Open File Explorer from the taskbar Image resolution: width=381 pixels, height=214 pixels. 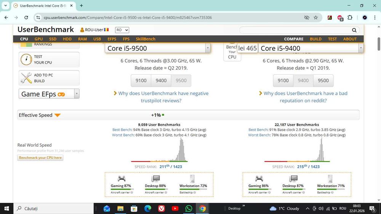[120, 208]
